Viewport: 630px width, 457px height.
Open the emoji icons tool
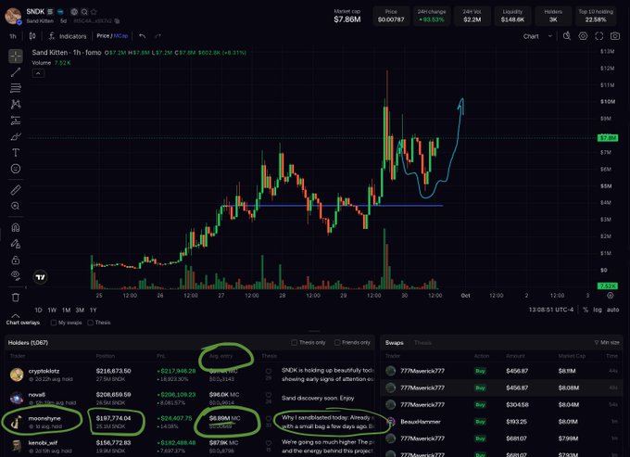16,169
